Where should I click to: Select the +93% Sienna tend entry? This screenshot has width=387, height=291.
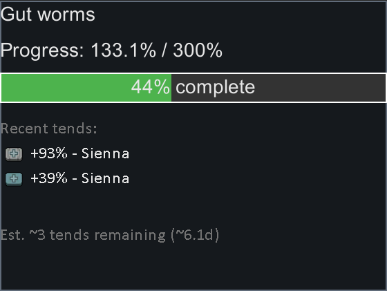point(68,153)
